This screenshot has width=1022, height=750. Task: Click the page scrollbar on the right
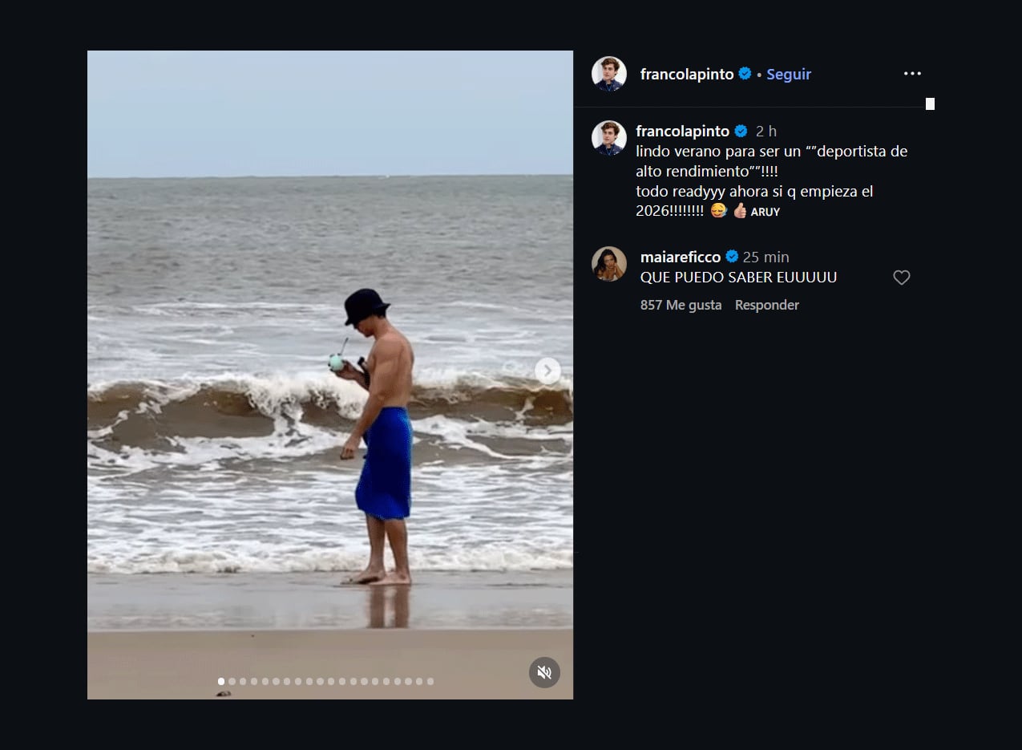930,103
